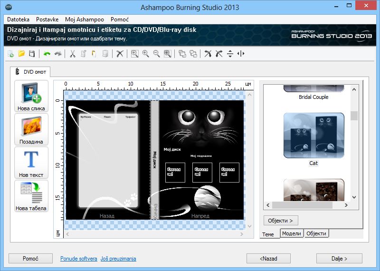The width and height of the screenshot is (380, 271).
Task: Open the Moj Ashampoo menu
Action: (85, 19)
